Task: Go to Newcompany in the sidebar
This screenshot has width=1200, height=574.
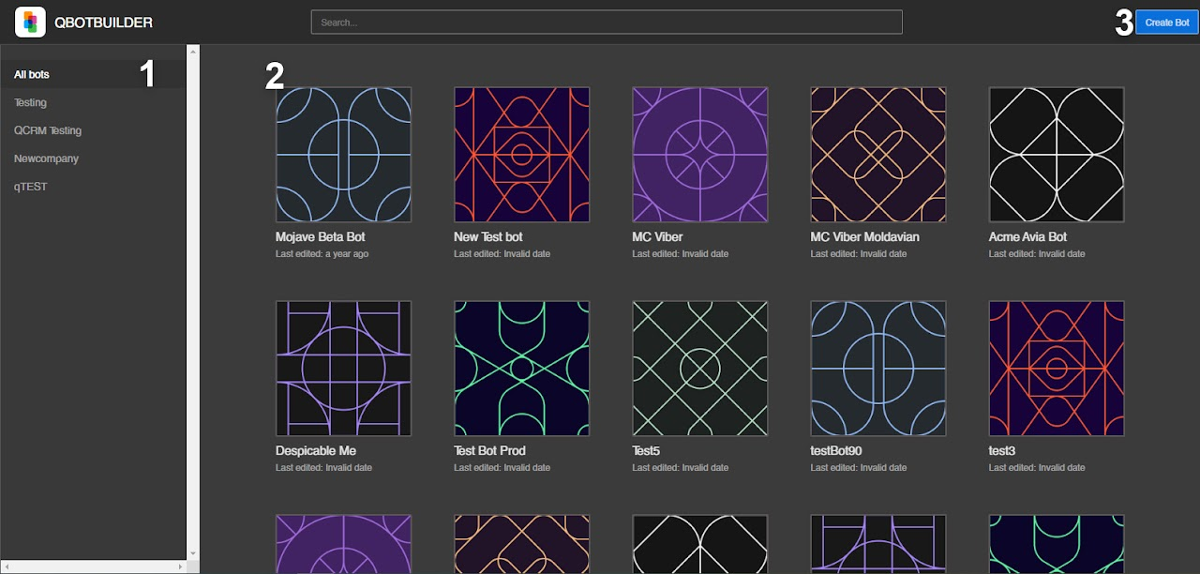Action: [46, 159]
